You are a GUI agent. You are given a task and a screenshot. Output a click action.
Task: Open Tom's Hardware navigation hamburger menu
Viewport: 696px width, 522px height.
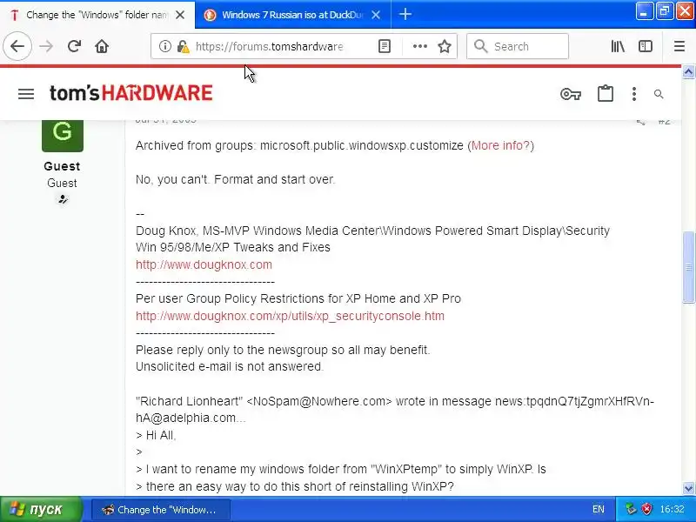click(26, 94)
